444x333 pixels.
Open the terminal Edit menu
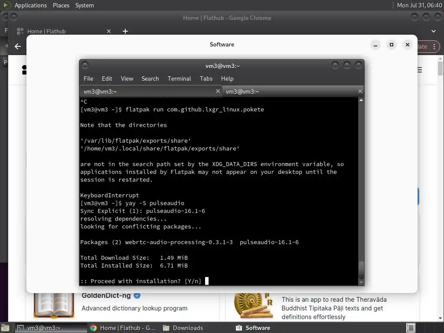[x=107, y=79]
